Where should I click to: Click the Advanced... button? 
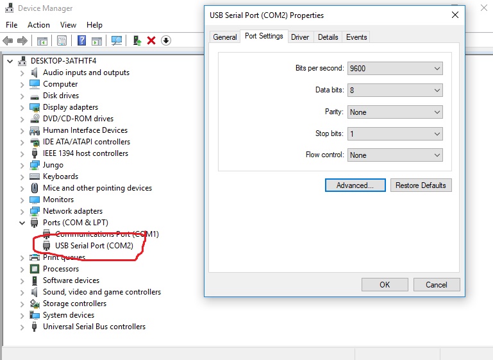(355, 185)
